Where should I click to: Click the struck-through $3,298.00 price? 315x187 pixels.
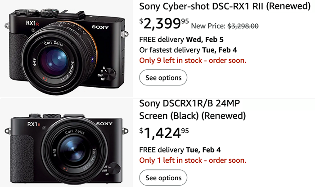pyautogui.click(x=243, y=26)
